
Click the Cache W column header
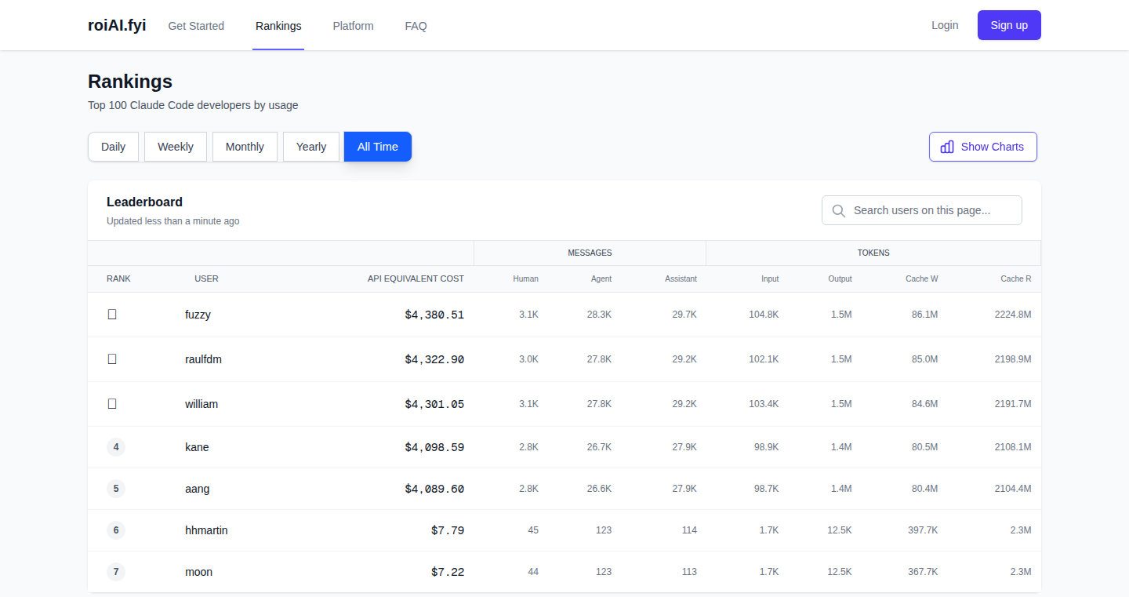922,278
